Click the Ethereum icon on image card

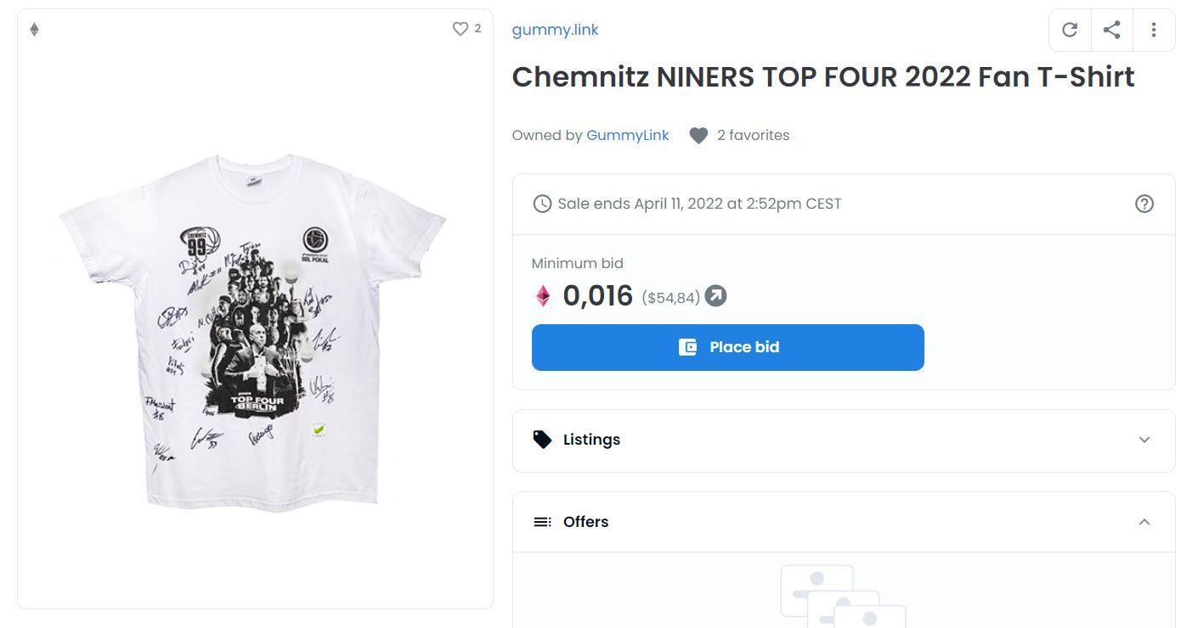pyautogui.click(x=35, y=30)
